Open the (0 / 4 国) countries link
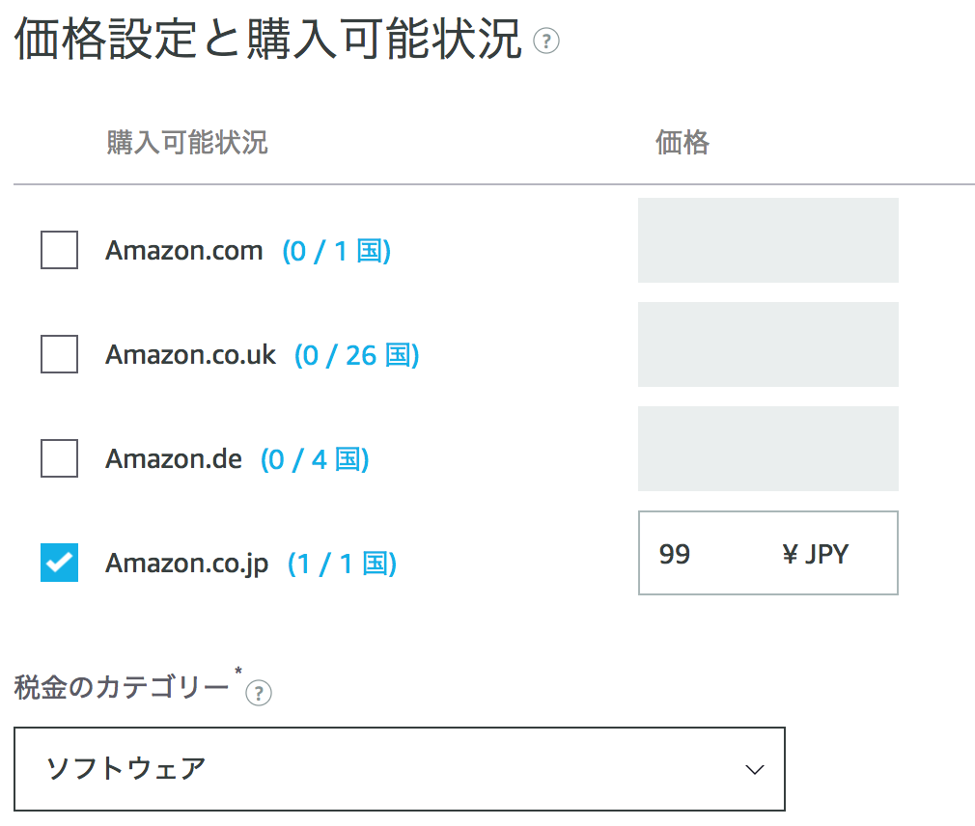975x826 pixels. pos(315,459)
